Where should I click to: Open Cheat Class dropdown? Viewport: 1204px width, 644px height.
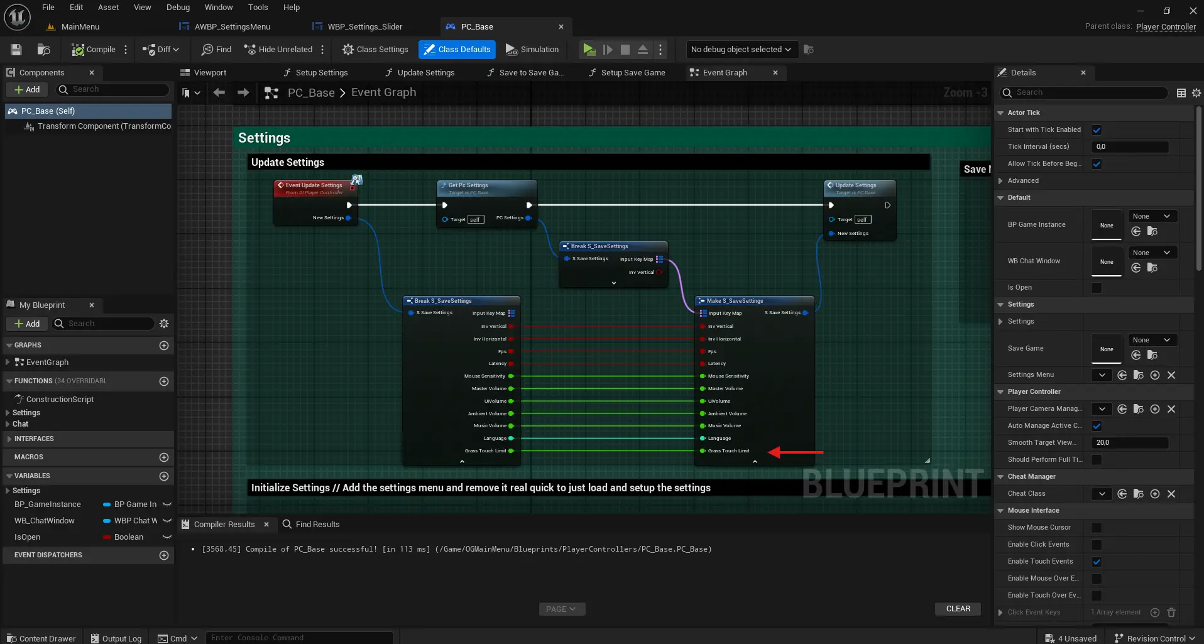coord(1102,494)
